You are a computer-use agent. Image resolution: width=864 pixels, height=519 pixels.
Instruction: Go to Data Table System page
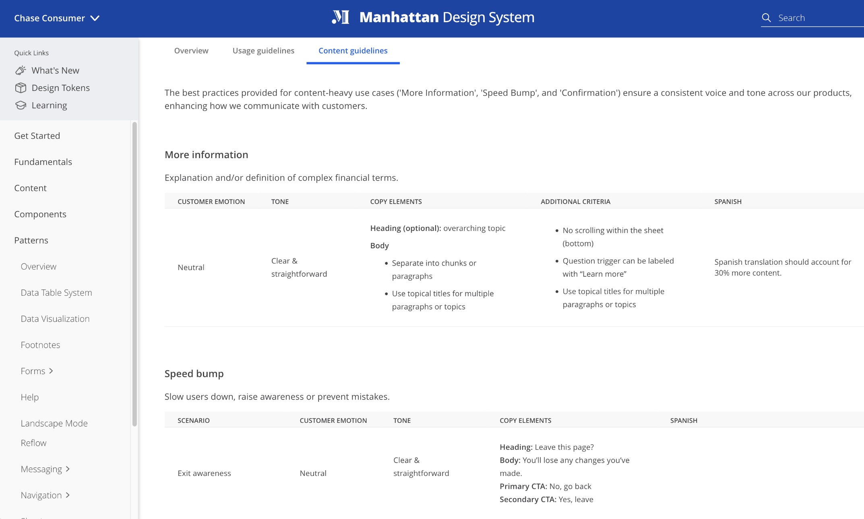pyautogui.click(x=56, y=293)
